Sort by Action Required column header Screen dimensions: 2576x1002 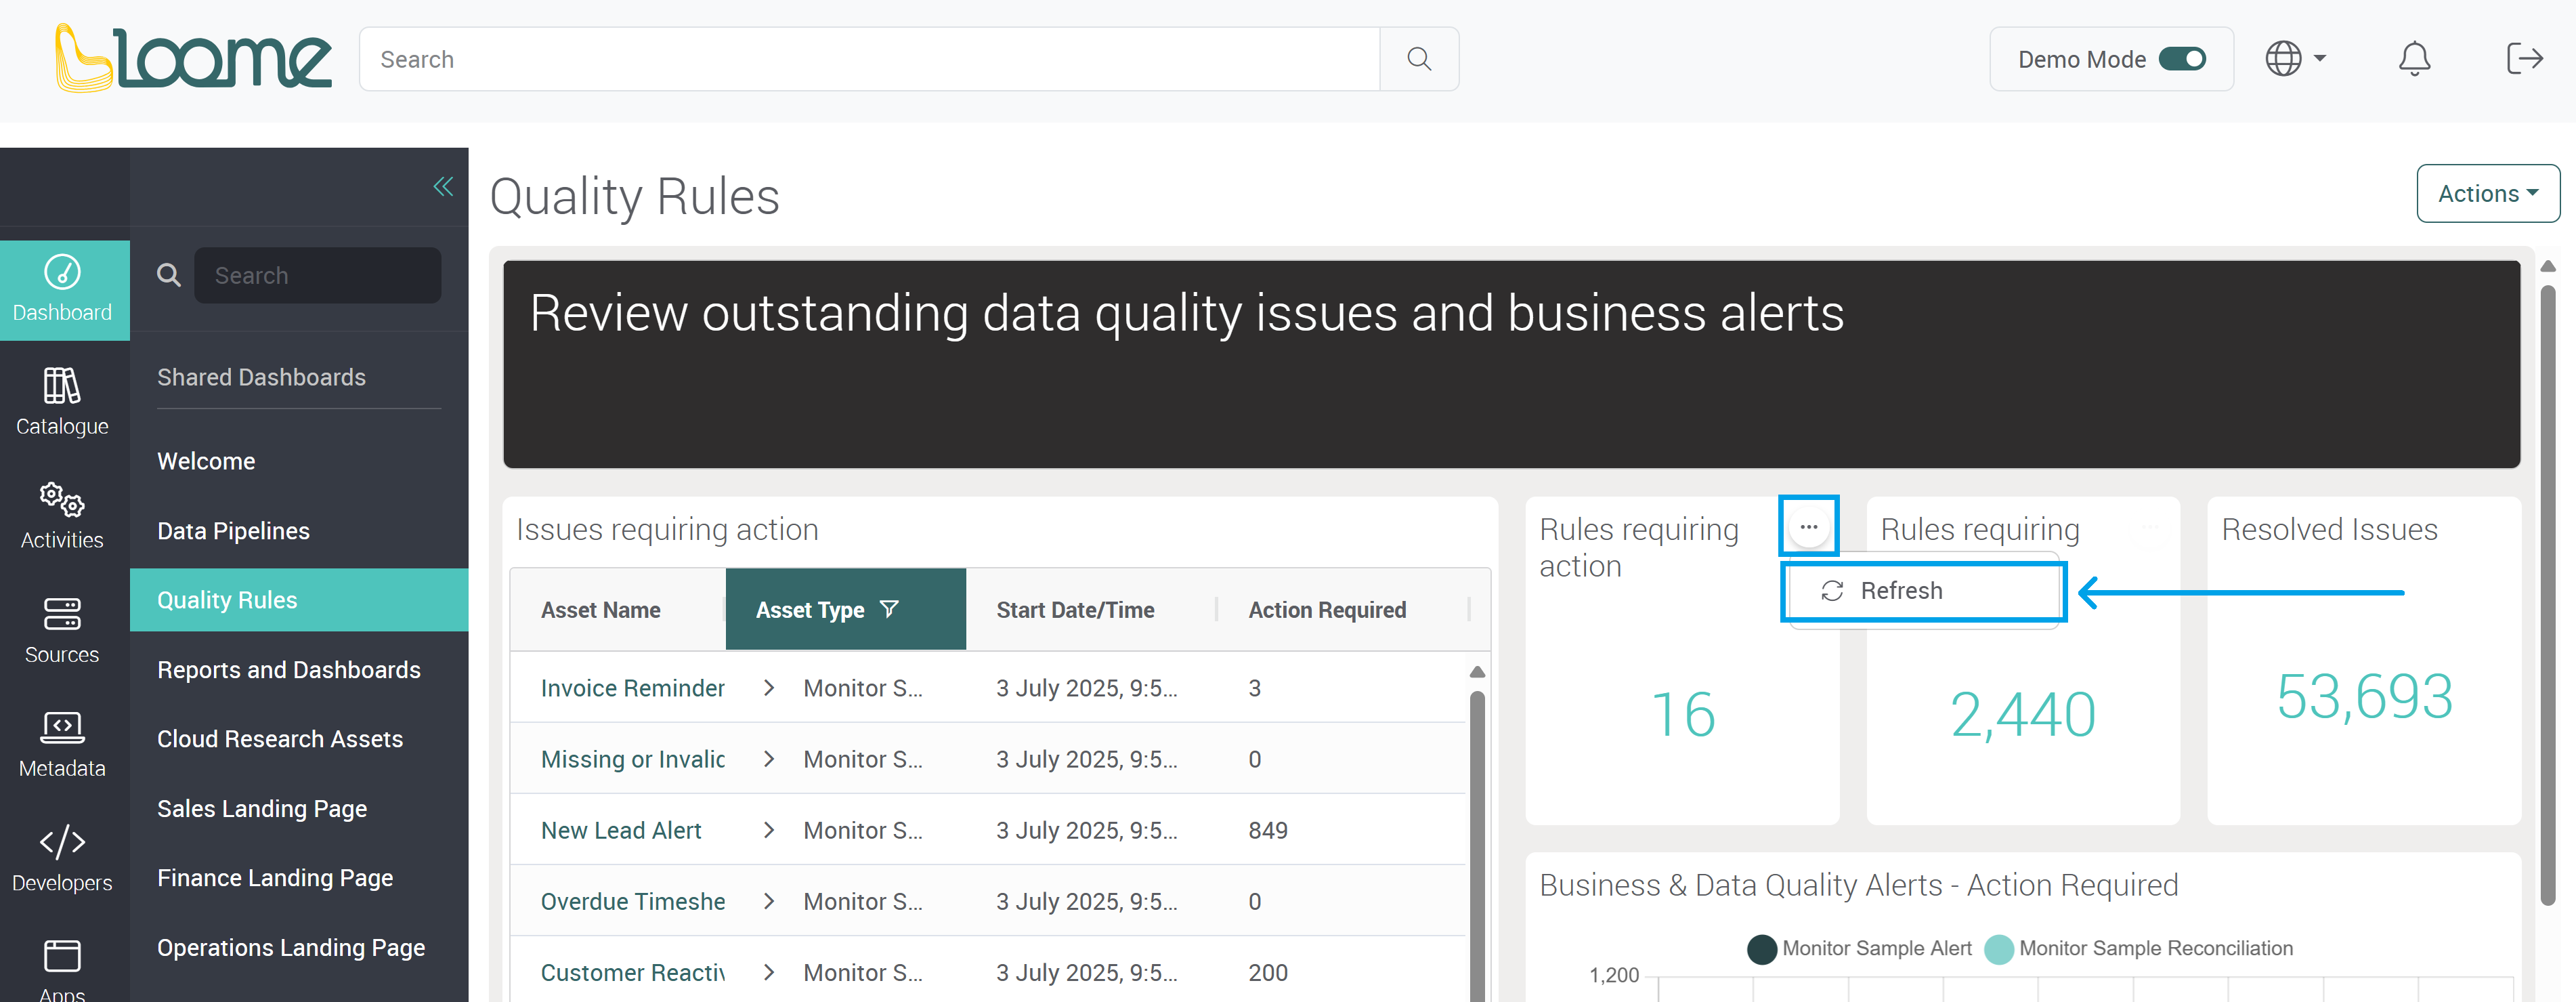point(1327,610)
